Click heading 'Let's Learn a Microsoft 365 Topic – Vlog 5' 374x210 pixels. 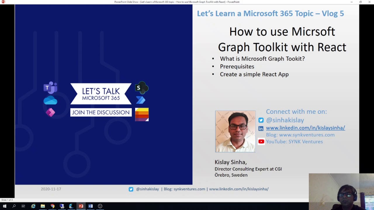coord(270,13)
